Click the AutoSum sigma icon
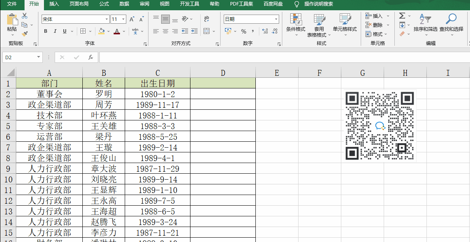Screen dimensions: 470x242 (402, 16)
